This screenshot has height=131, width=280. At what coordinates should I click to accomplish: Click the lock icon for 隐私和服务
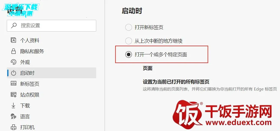pyautogui.click(x=14, y=51)
